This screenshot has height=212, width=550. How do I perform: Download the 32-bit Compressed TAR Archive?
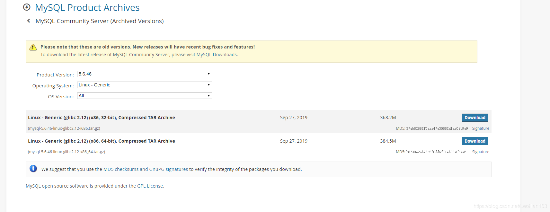click(475, 118)
